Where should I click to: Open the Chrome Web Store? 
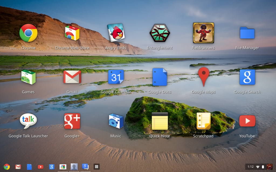point(72,33)
